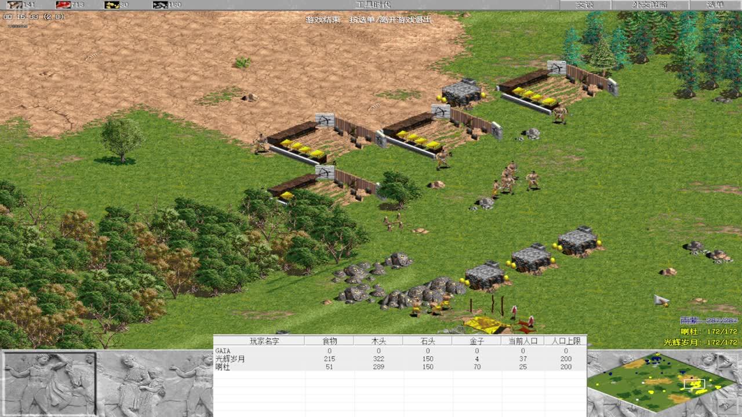742x417 pixels.
Task: Open the 选单 (Menu) button
Action: coord(715,5)
